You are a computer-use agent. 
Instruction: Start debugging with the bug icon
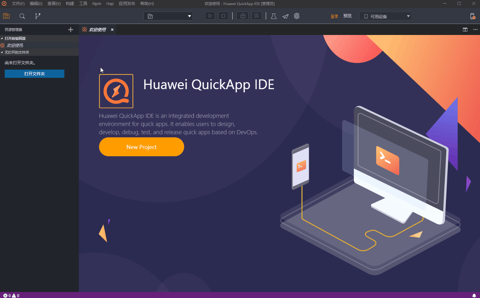click(243, 16)
